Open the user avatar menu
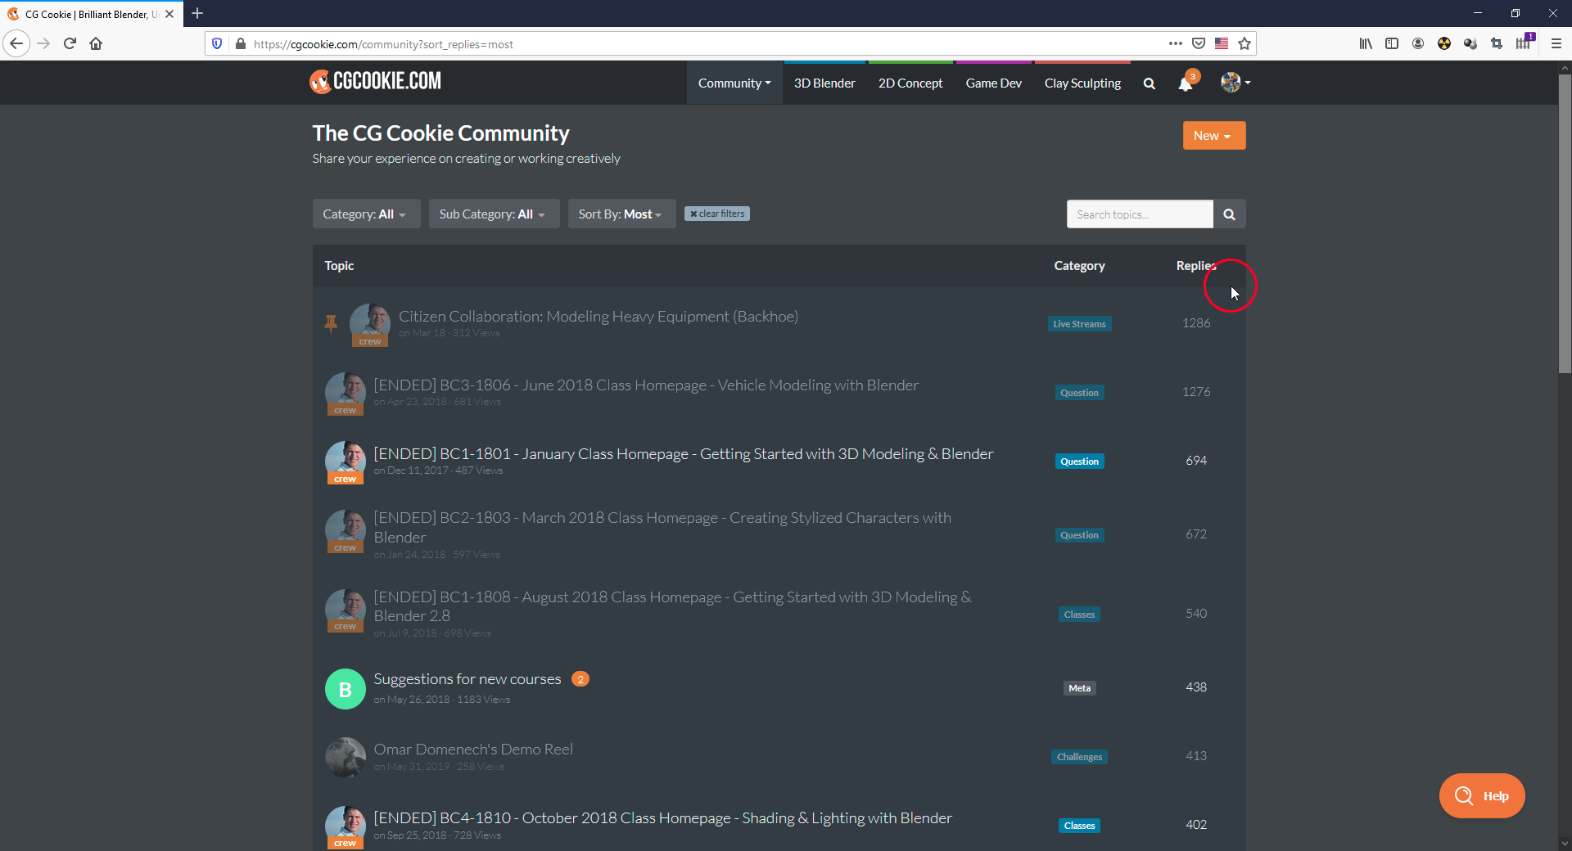The width and height of the screenshot is (1572, 851). point(1235,82)
